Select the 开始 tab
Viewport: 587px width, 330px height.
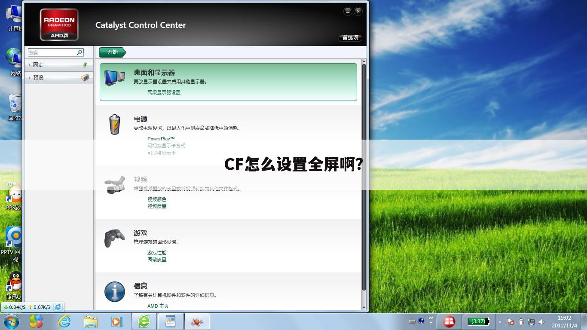click(x=113, y=52)
